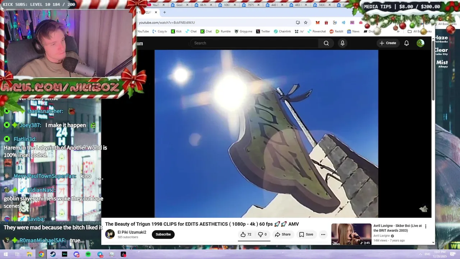The width and height of the screenshot is (460, 259).
Task: Click the Create button on YouTube
Action: click(x=388, y=43)
